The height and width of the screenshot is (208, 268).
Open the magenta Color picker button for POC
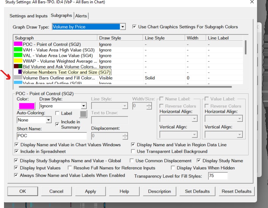tap(26, 106)
